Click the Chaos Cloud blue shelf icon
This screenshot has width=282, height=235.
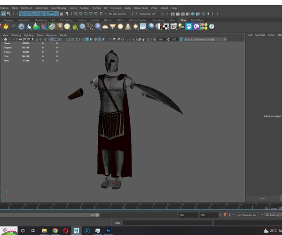tap(189, 26)
